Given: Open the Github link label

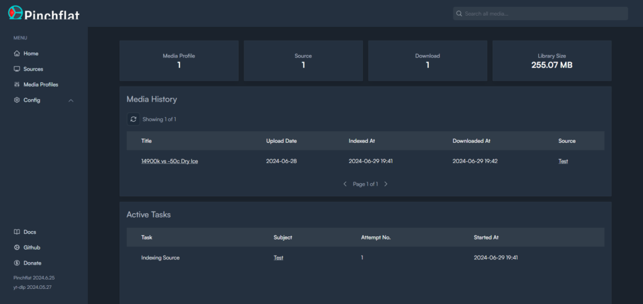Looking at the screenshot, I should tap(31, 248).
